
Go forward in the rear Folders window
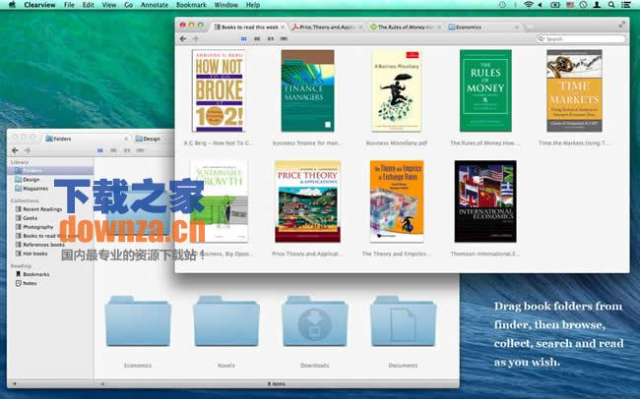click(x=28, y=150)
